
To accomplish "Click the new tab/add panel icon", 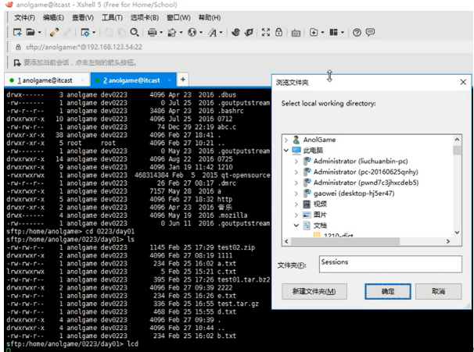I will [314, 32].
